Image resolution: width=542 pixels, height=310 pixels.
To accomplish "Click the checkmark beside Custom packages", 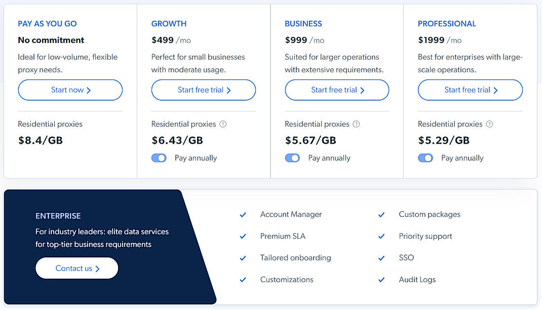I will coord(381,215).
